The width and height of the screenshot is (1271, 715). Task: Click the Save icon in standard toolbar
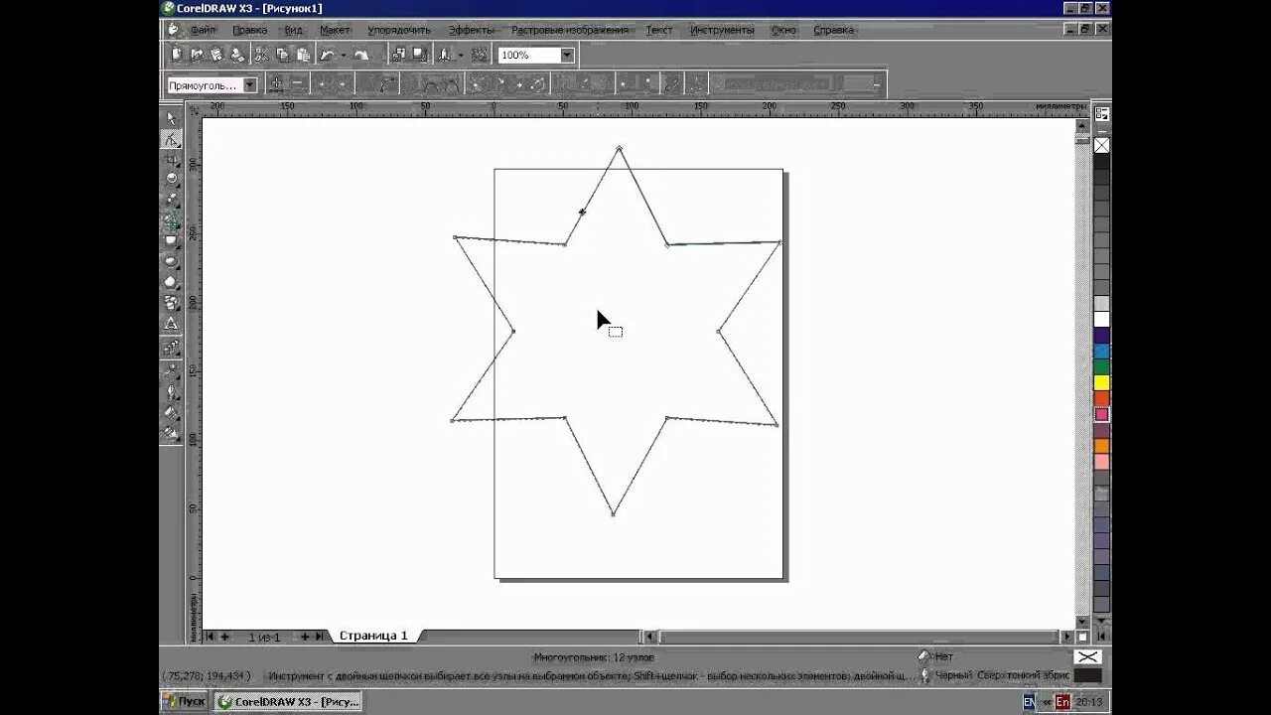point(218,55)
